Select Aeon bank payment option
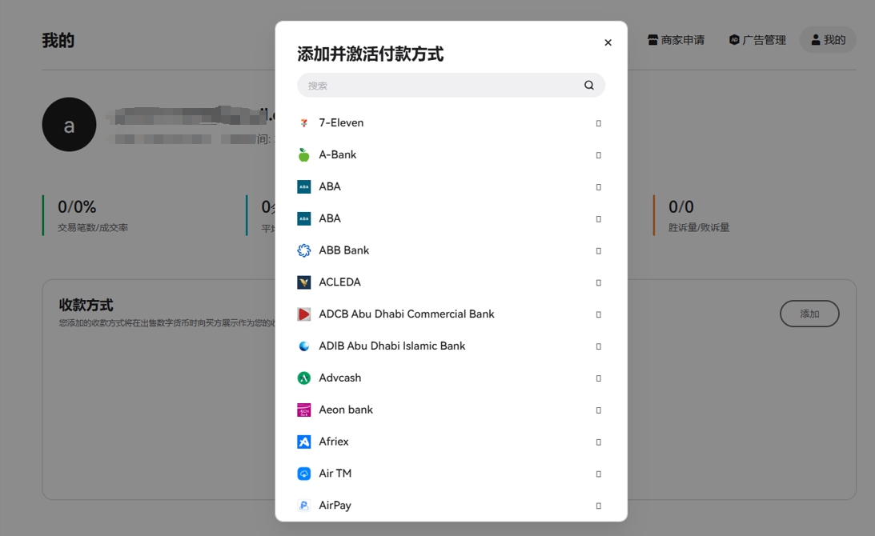This screenshot has height=536, width=875. tap(346, 410)
